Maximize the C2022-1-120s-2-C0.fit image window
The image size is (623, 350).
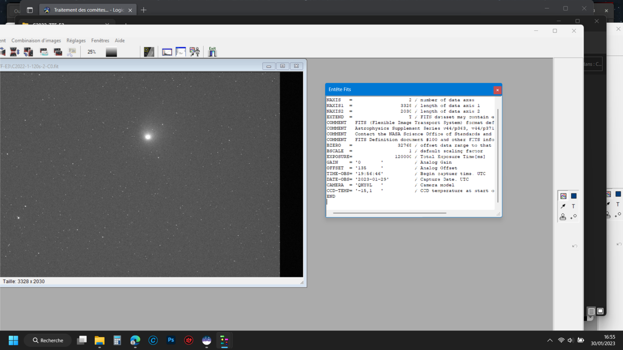pos(282,66)
